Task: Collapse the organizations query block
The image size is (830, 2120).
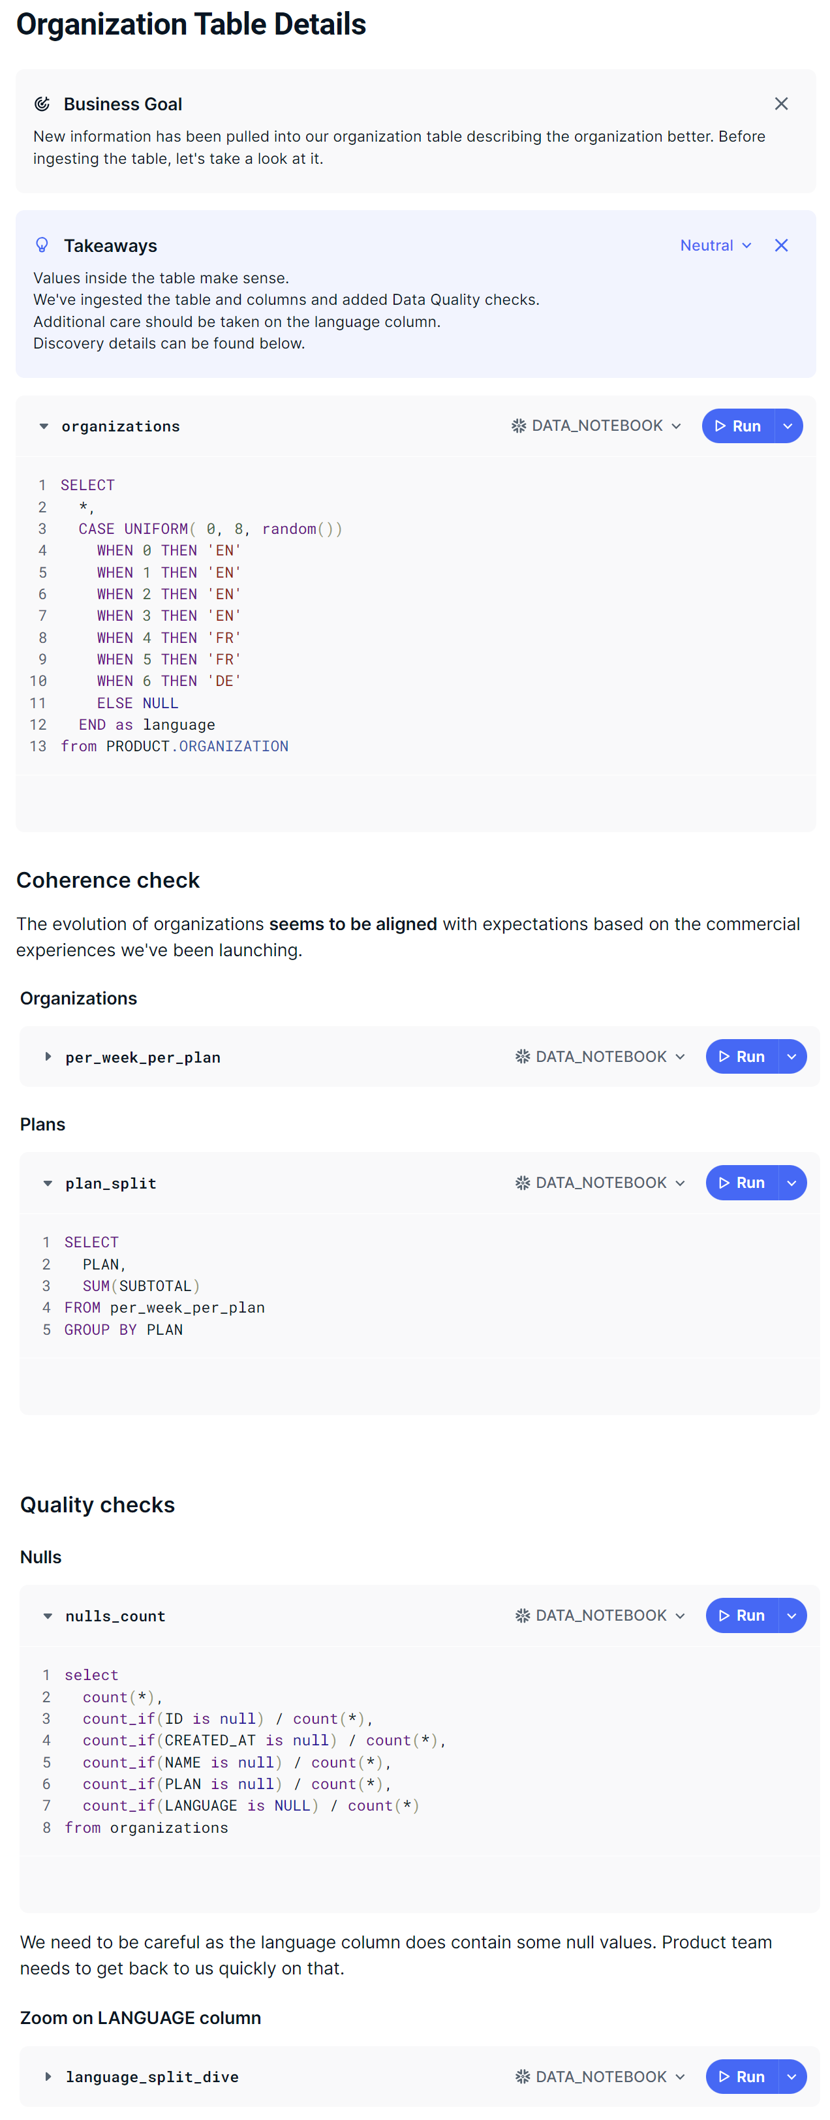Action: [x=44, y=426]
